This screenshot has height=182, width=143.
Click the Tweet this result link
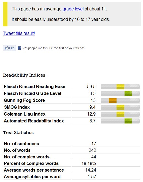pyautogui.click(x=19, y=33)
